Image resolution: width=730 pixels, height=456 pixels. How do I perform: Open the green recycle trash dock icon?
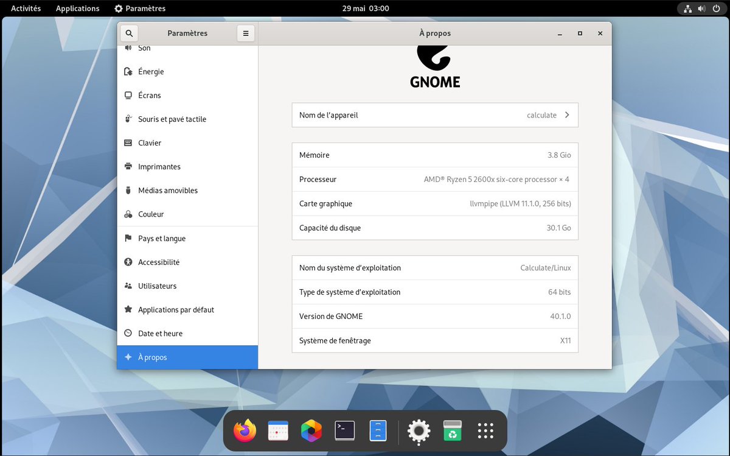pos(452,431)
